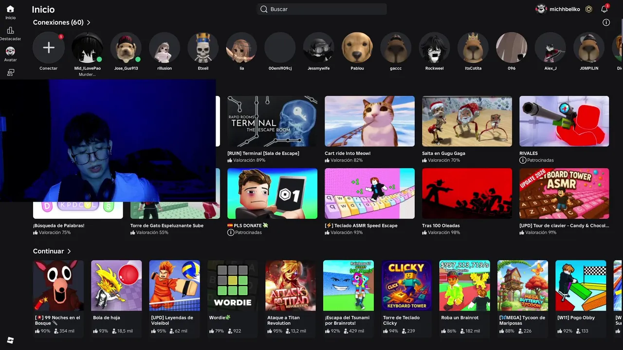Screen dimensions: 623x350
Task: Open 096 connection avatar
Action: click(512, 48)
